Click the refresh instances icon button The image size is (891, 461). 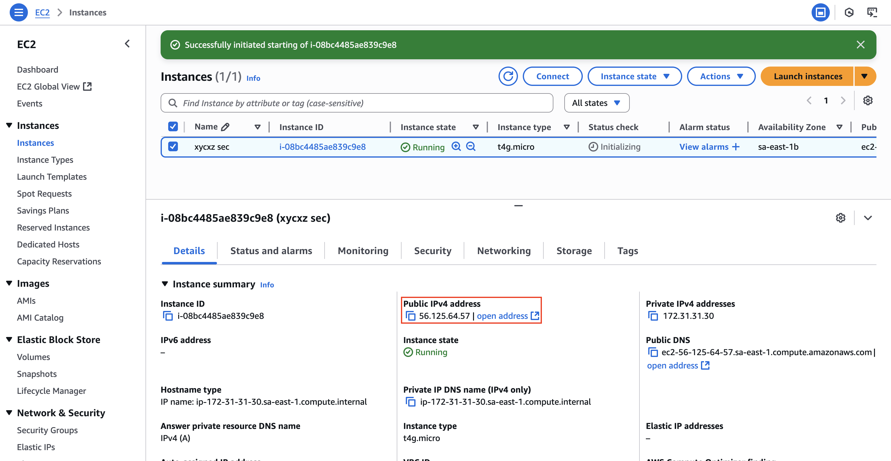coord(508,76)
